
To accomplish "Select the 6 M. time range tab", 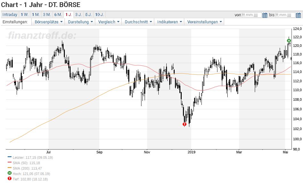I will click(58, 15).
